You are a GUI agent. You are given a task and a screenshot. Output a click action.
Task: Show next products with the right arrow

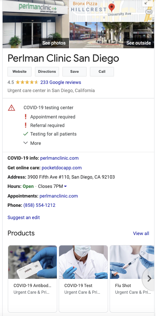pyautogui.click(x=149, y=278)
